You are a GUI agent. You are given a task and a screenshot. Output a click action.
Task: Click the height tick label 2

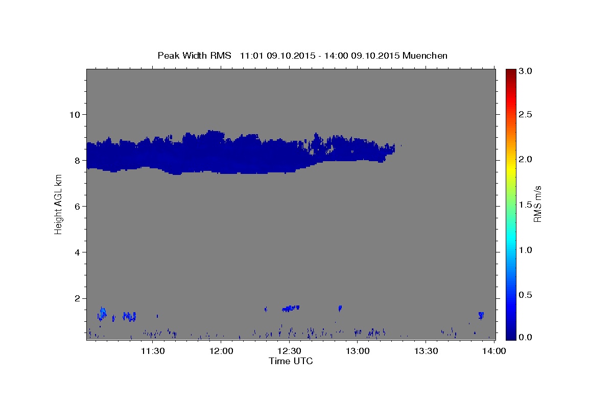click(x=77, y=298)
